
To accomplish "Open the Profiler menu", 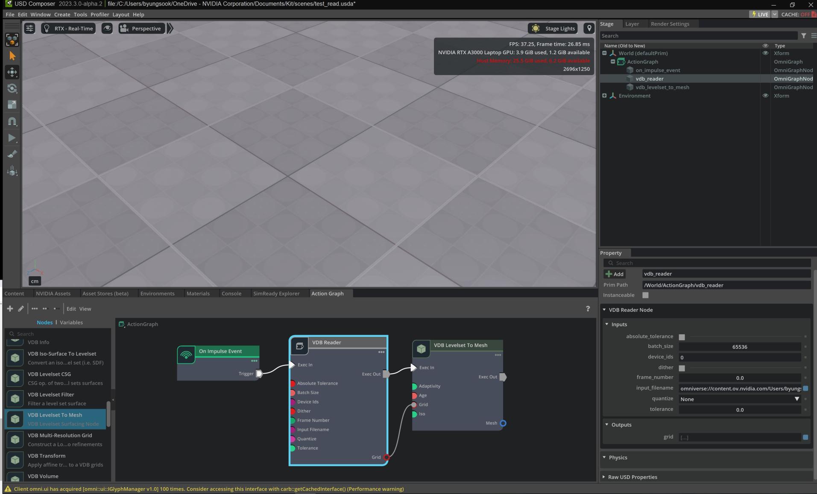I will point(100,15).
